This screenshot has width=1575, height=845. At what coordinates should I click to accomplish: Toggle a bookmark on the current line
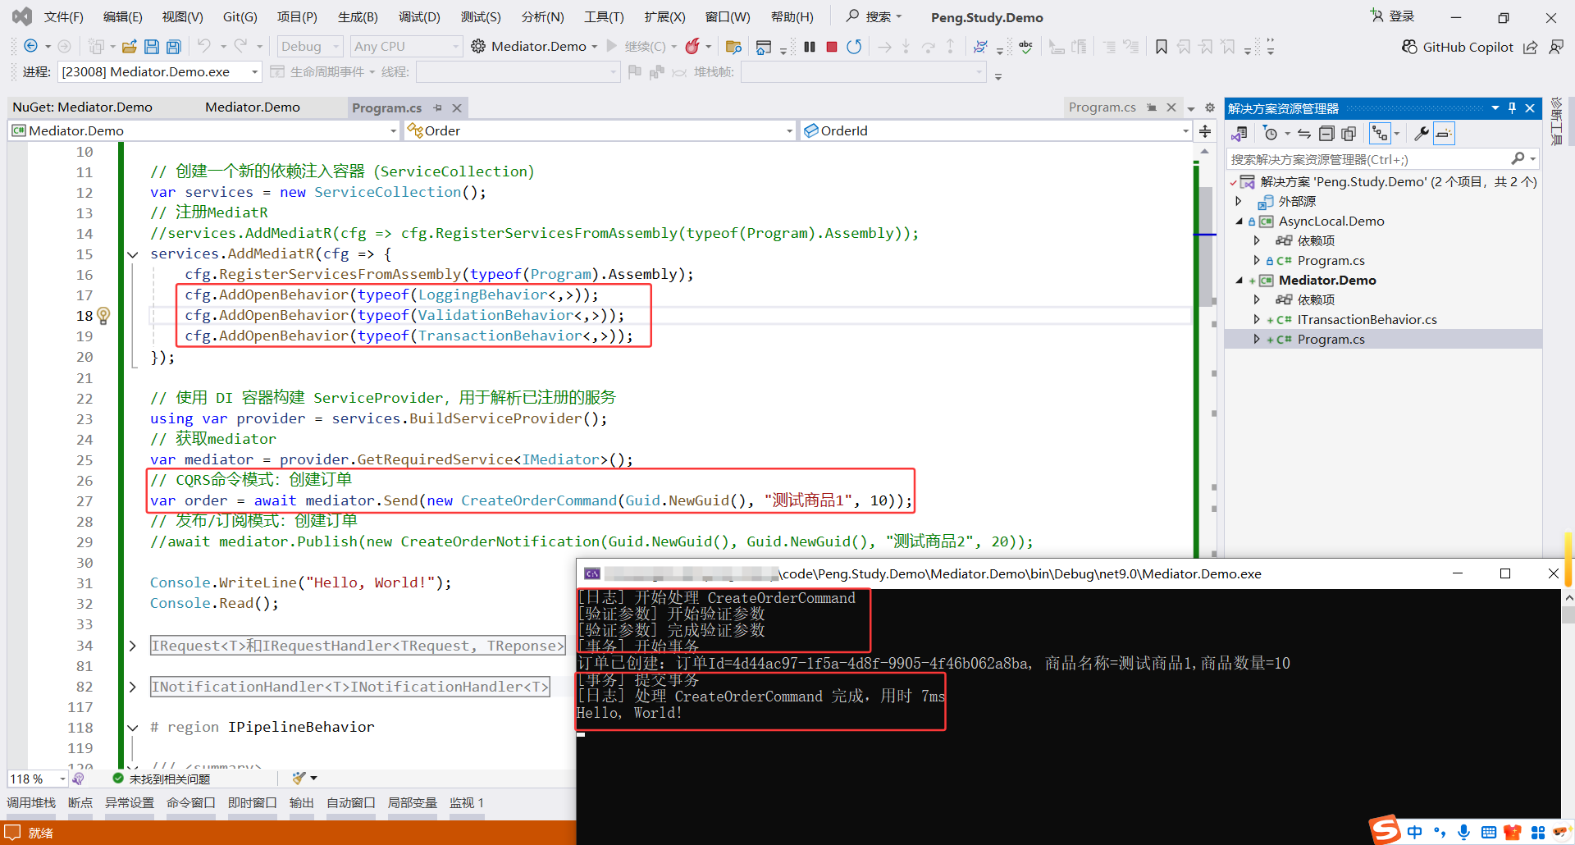1162,47
